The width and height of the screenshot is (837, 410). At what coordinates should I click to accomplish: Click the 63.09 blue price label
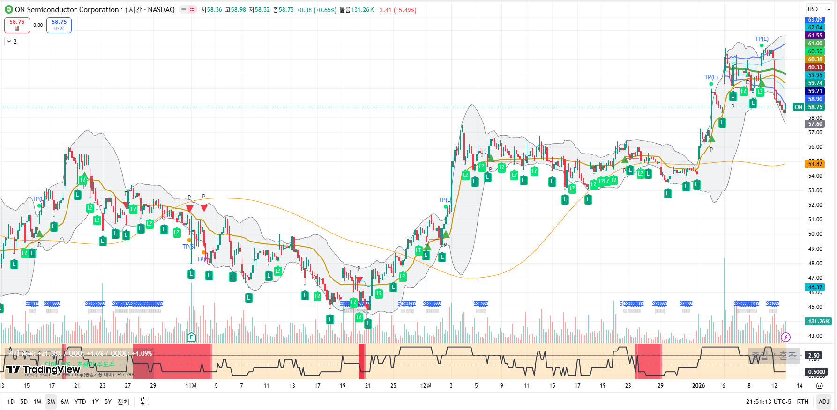[815, 20]
